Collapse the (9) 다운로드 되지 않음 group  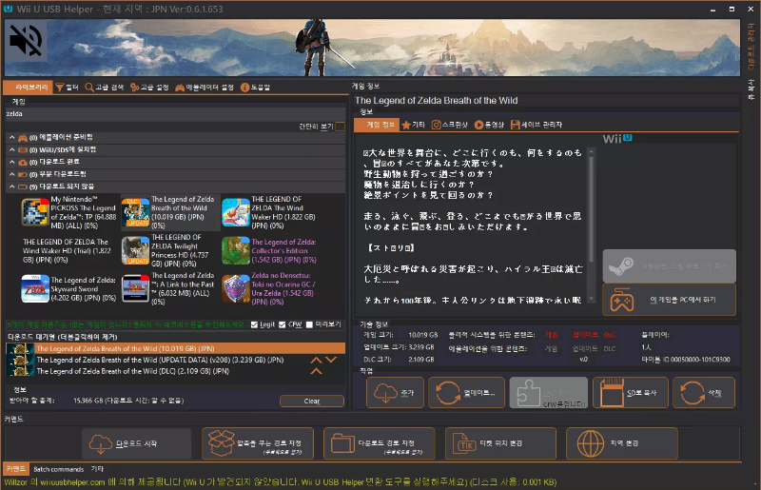[176, 186]
